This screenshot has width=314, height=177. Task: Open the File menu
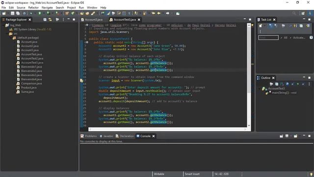click(x=3, y=8)
